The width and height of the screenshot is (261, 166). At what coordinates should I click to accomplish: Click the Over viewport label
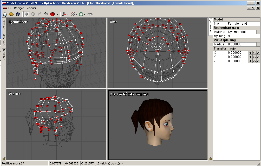pyautogui.click(x=113, y=22)
